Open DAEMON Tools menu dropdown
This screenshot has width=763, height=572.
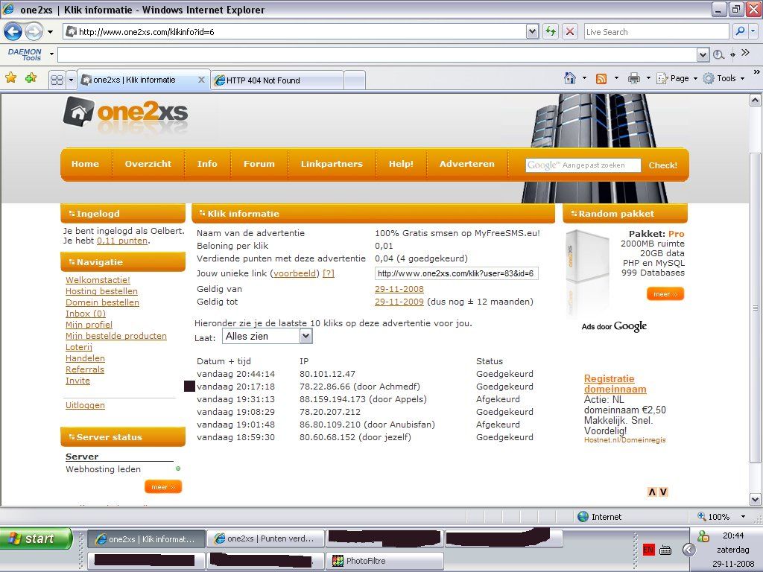[x=51, y=54]
